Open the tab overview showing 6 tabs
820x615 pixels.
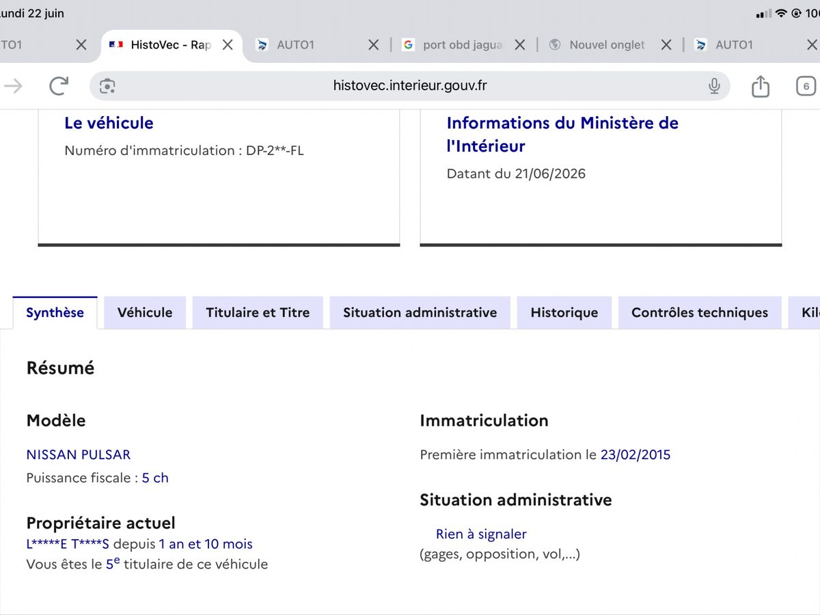806,86
